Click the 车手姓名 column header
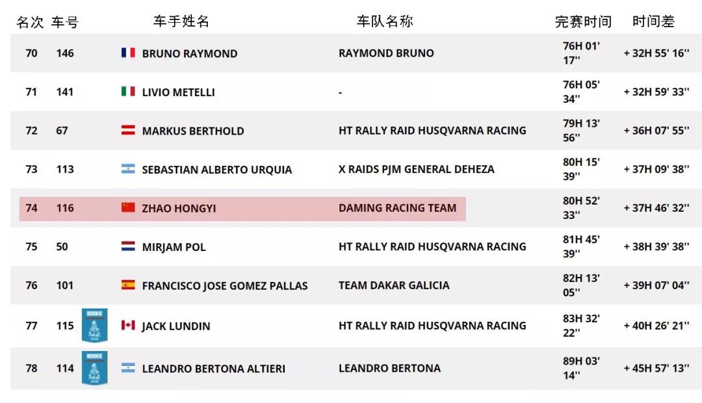 click(181, 21)
